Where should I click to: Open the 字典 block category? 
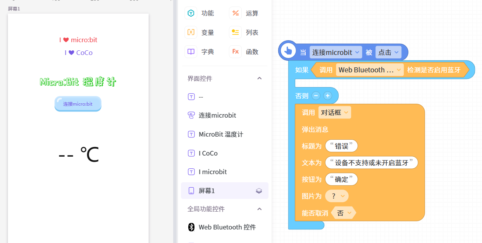click(x=200, y=51)
